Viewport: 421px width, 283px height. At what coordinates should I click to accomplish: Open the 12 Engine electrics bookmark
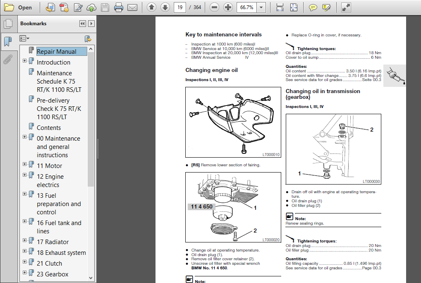click(x=50, y=181)
